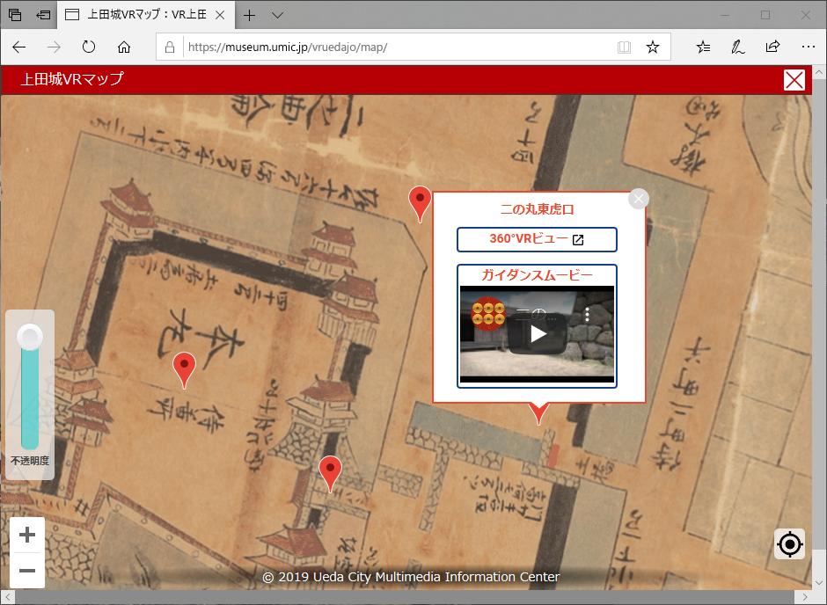
Task: Click the vertical scrollbar up arrow
Action: (819, 72)
